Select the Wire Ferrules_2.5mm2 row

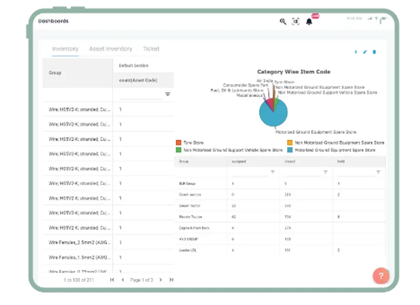click(x=108, y=242)
